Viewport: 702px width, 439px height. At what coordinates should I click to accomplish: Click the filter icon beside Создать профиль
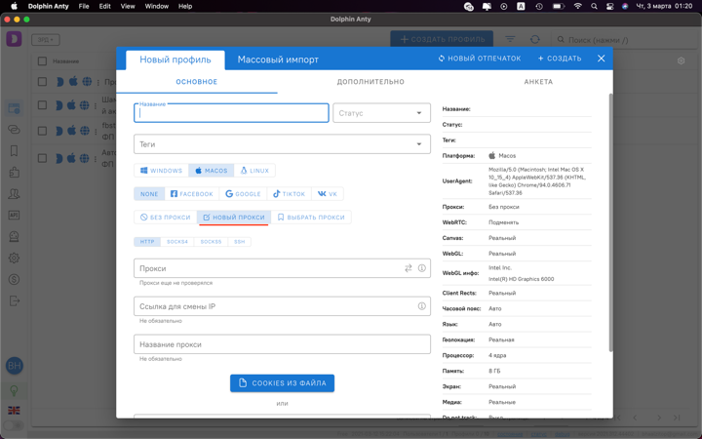pyautogui.click(x=510, y=39)
